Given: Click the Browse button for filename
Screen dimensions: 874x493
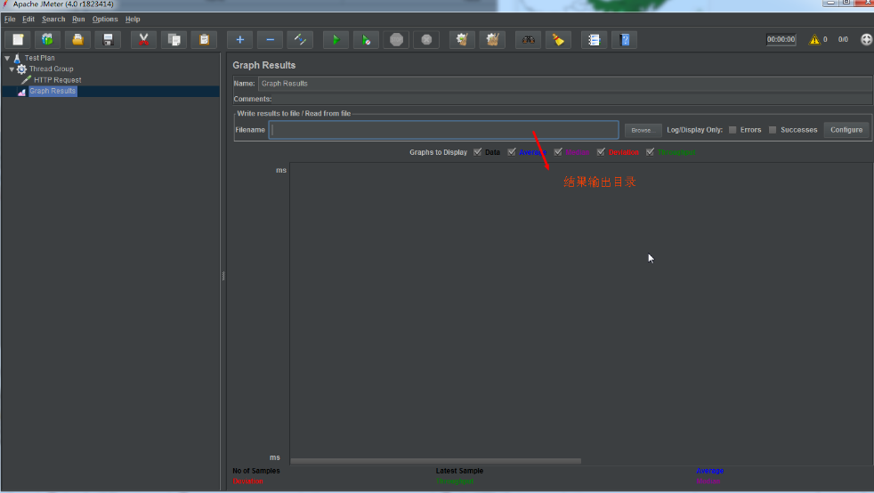Looking at the screenshot, I should [x=643, y=130].
